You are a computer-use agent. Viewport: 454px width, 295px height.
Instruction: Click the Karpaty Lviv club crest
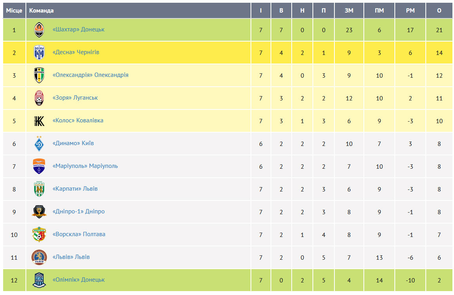[x=39, y=189]
